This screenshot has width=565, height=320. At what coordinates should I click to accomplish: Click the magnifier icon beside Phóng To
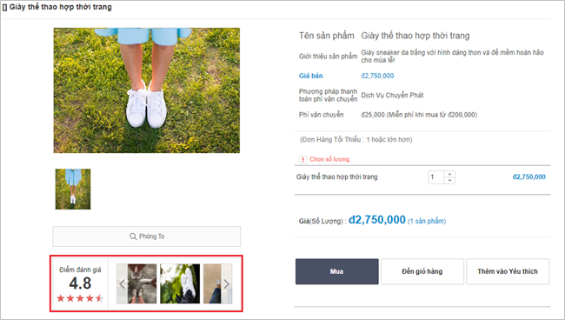point(133,237)
